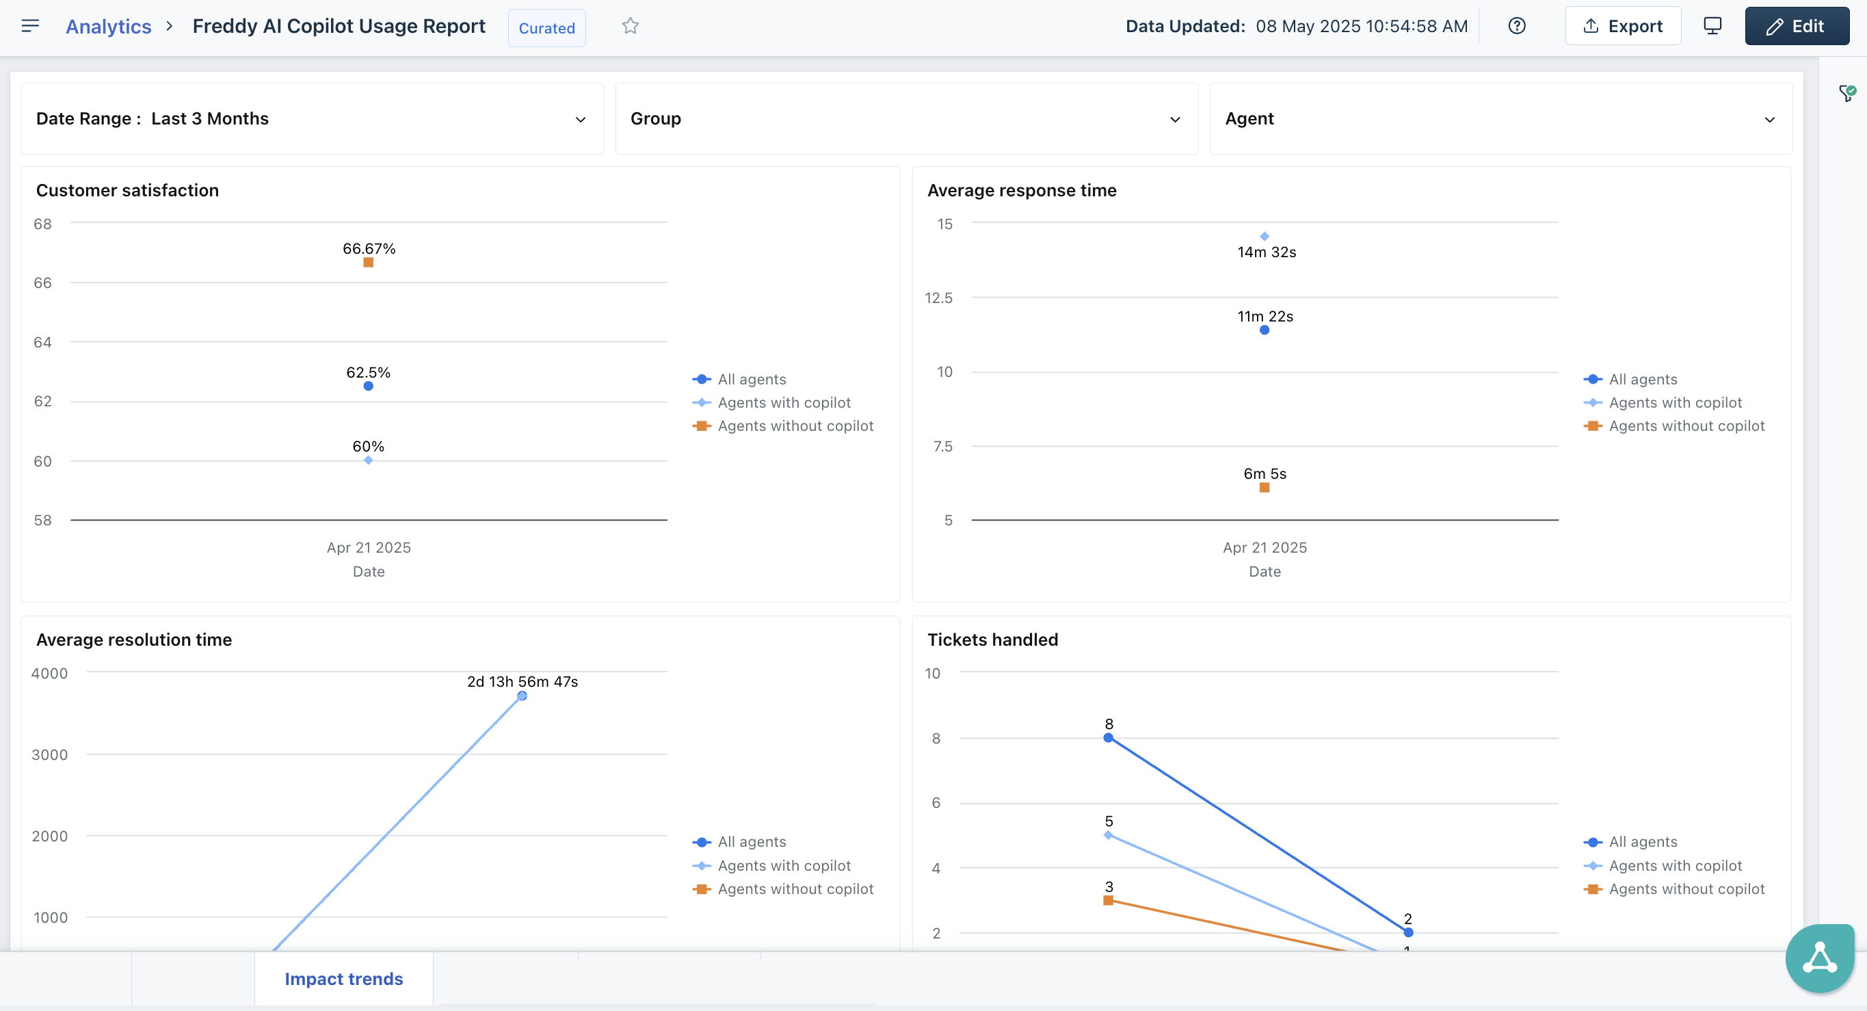This screenshot has height=1011, width=1867.
Task: Click the 66.67% orange data point
Action: tap(368, 263)
